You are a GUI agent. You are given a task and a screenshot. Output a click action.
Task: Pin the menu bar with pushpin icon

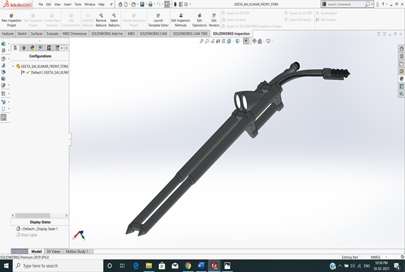[x=111, y=4]
